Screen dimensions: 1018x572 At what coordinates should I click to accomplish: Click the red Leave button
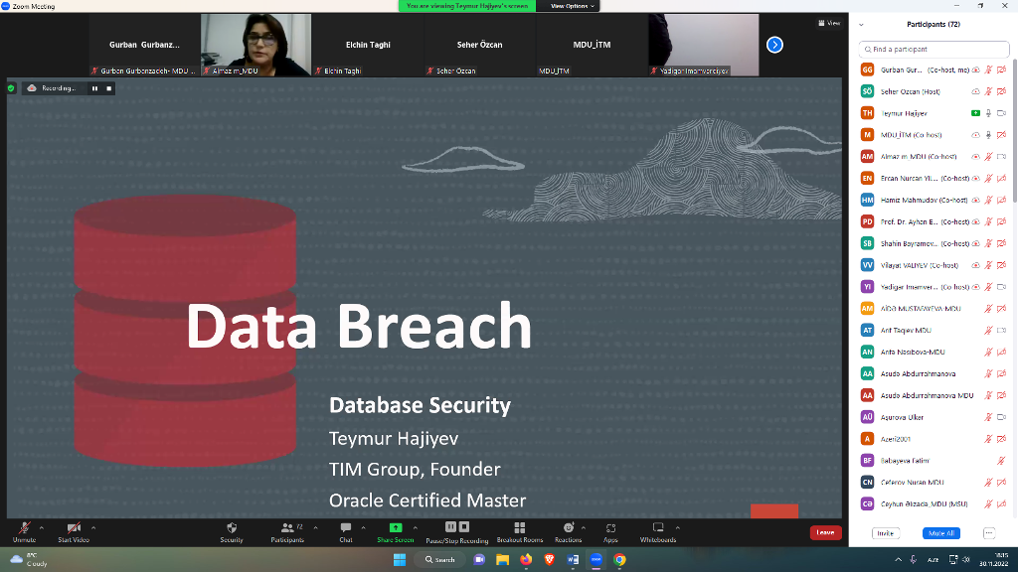point(825,533)
